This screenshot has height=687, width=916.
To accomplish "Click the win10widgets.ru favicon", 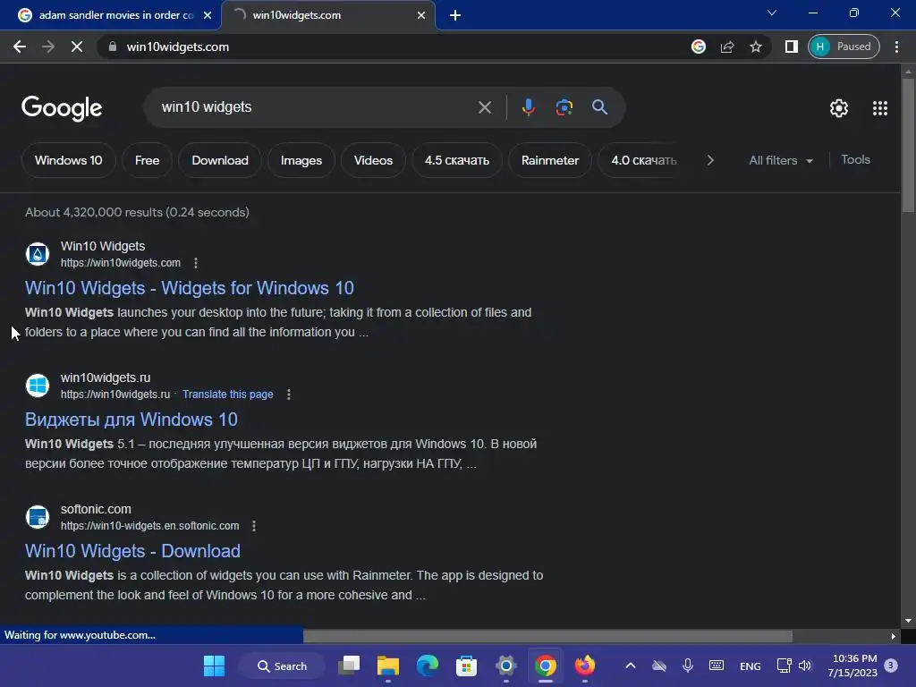I will click(x=38, y=386).
